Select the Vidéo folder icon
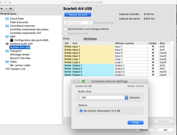Viewport: 177px width, 135px height. (x=7, y=62)
